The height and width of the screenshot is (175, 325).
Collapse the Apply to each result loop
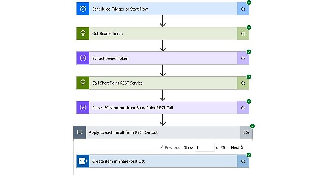coord(163,132)
